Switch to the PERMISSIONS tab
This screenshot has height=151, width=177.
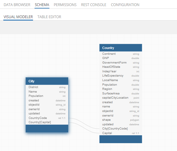[x=65, y=5]
